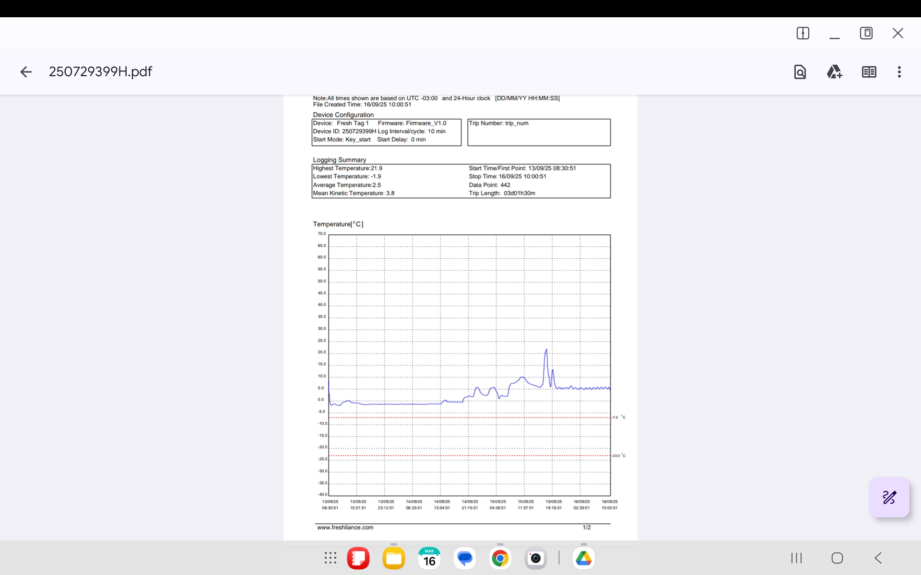
Task: Launch the red notes app in the taskbar
Action: point(358,558)
